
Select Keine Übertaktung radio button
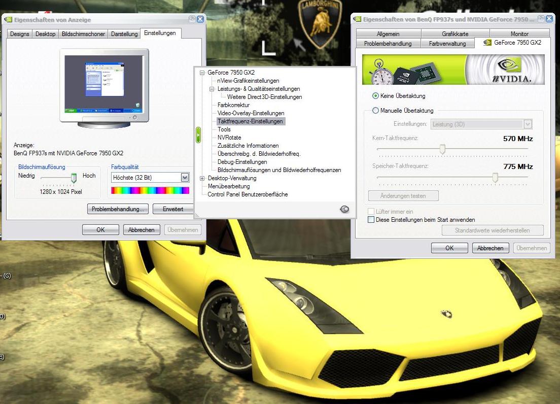pyautogui.click(x=375, y=96)
